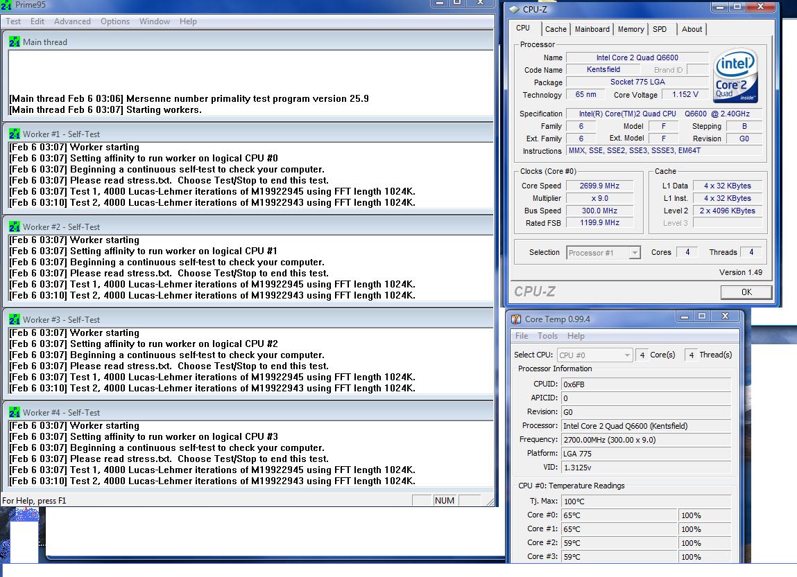Screen dimensions: 797x577
Task: Click the Level 2 cache value 2 x 4096 KBytes
Action: coord(728,211)
